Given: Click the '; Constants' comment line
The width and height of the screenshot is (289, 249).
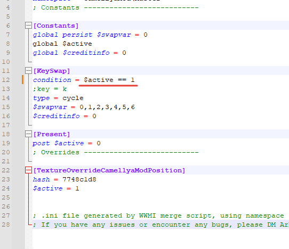Looking at the screenshot, I should pos(116,7).
